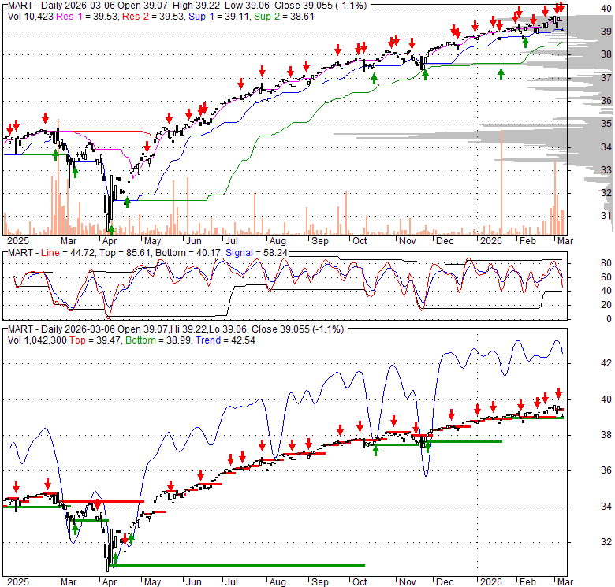Select the 'Signal = 58.24' blue label

tap(256, 253)
